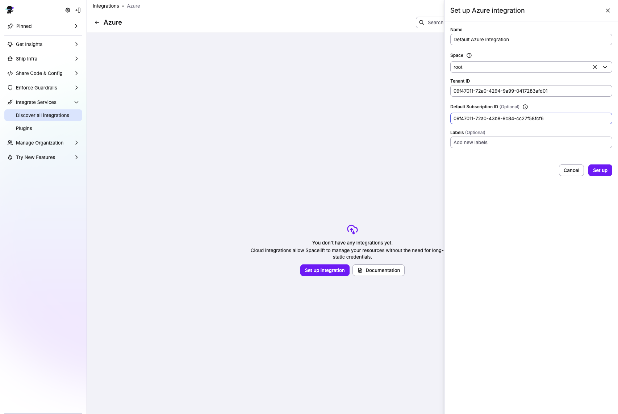Click the Set up button
Image resolution: width=618 pixels, height=414 pixels.
pyautogui.click(x=600, y=170)
